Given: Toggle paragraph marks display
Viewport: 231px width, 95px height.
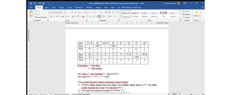Looking at the screenshot, I should point(117,12).
